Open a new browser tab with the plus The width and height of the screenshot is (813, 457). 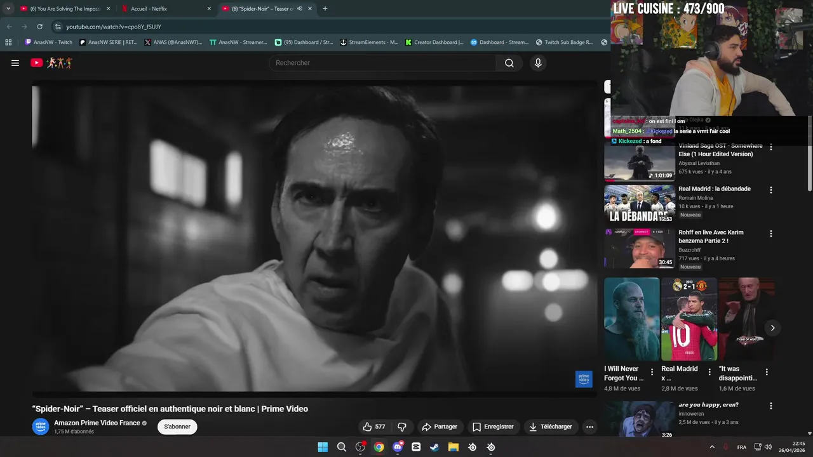(x=325, y=9)
